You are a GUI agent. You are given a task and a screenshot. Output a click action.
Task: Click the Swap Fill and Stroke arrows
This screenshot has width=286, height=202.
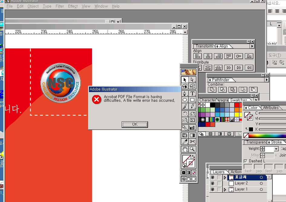[x=193, y=157]
